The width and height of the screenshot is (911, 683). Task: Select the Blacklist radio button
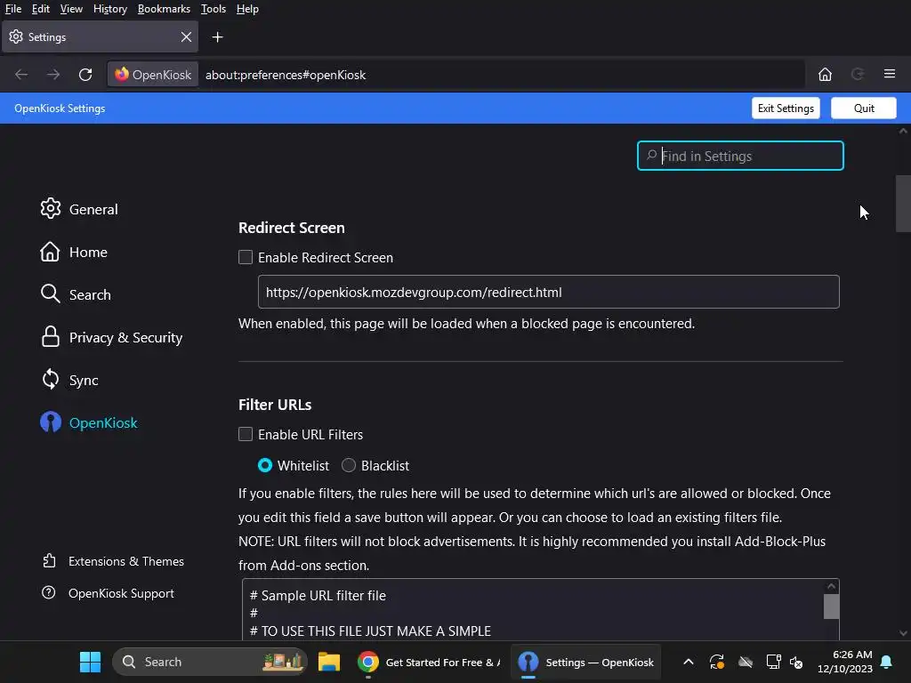click(349, 465)
